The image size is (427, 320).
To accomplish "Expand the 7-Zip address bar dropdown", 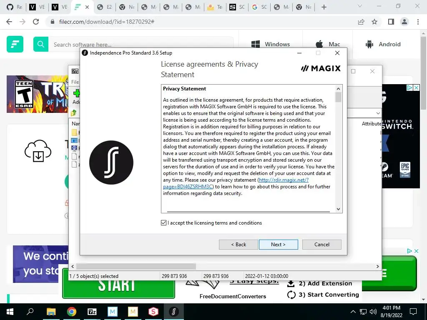I will tap(378, 113).
